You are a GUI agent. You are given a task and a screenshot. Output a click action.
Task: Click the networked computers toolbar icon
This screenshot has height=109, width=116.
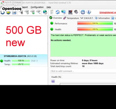click(64, 12)
